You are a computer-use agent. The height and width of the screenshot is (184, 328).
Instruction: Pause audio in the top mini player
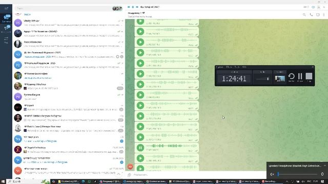(x=133, y=7)
